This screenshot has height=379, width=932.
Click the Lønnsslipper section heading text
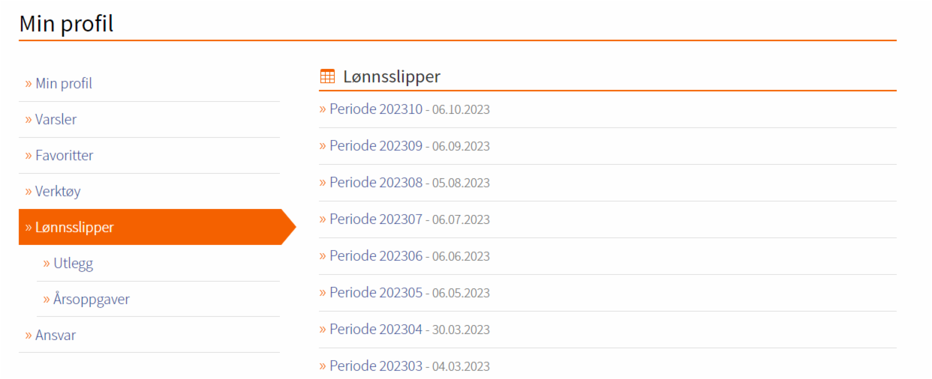[x=392, y=76]
